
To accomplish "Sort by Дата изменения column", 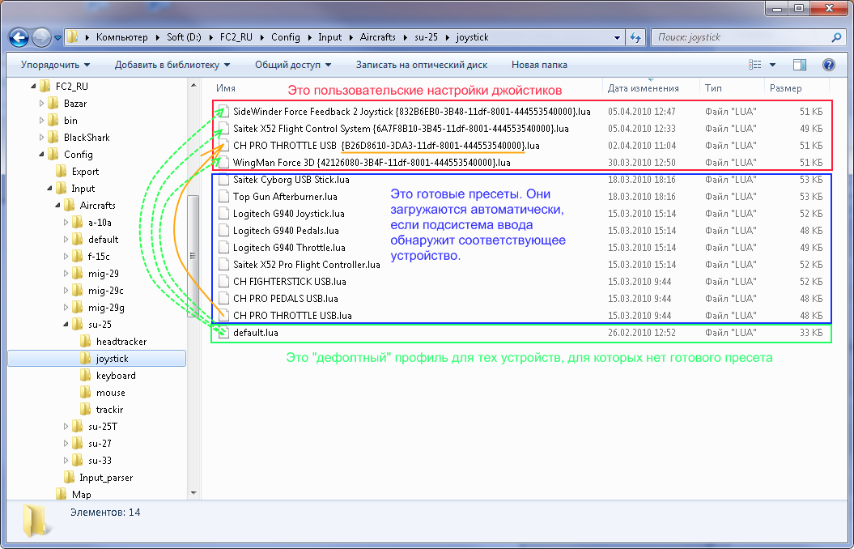I will pyautogui.click(x=644, y=88).
